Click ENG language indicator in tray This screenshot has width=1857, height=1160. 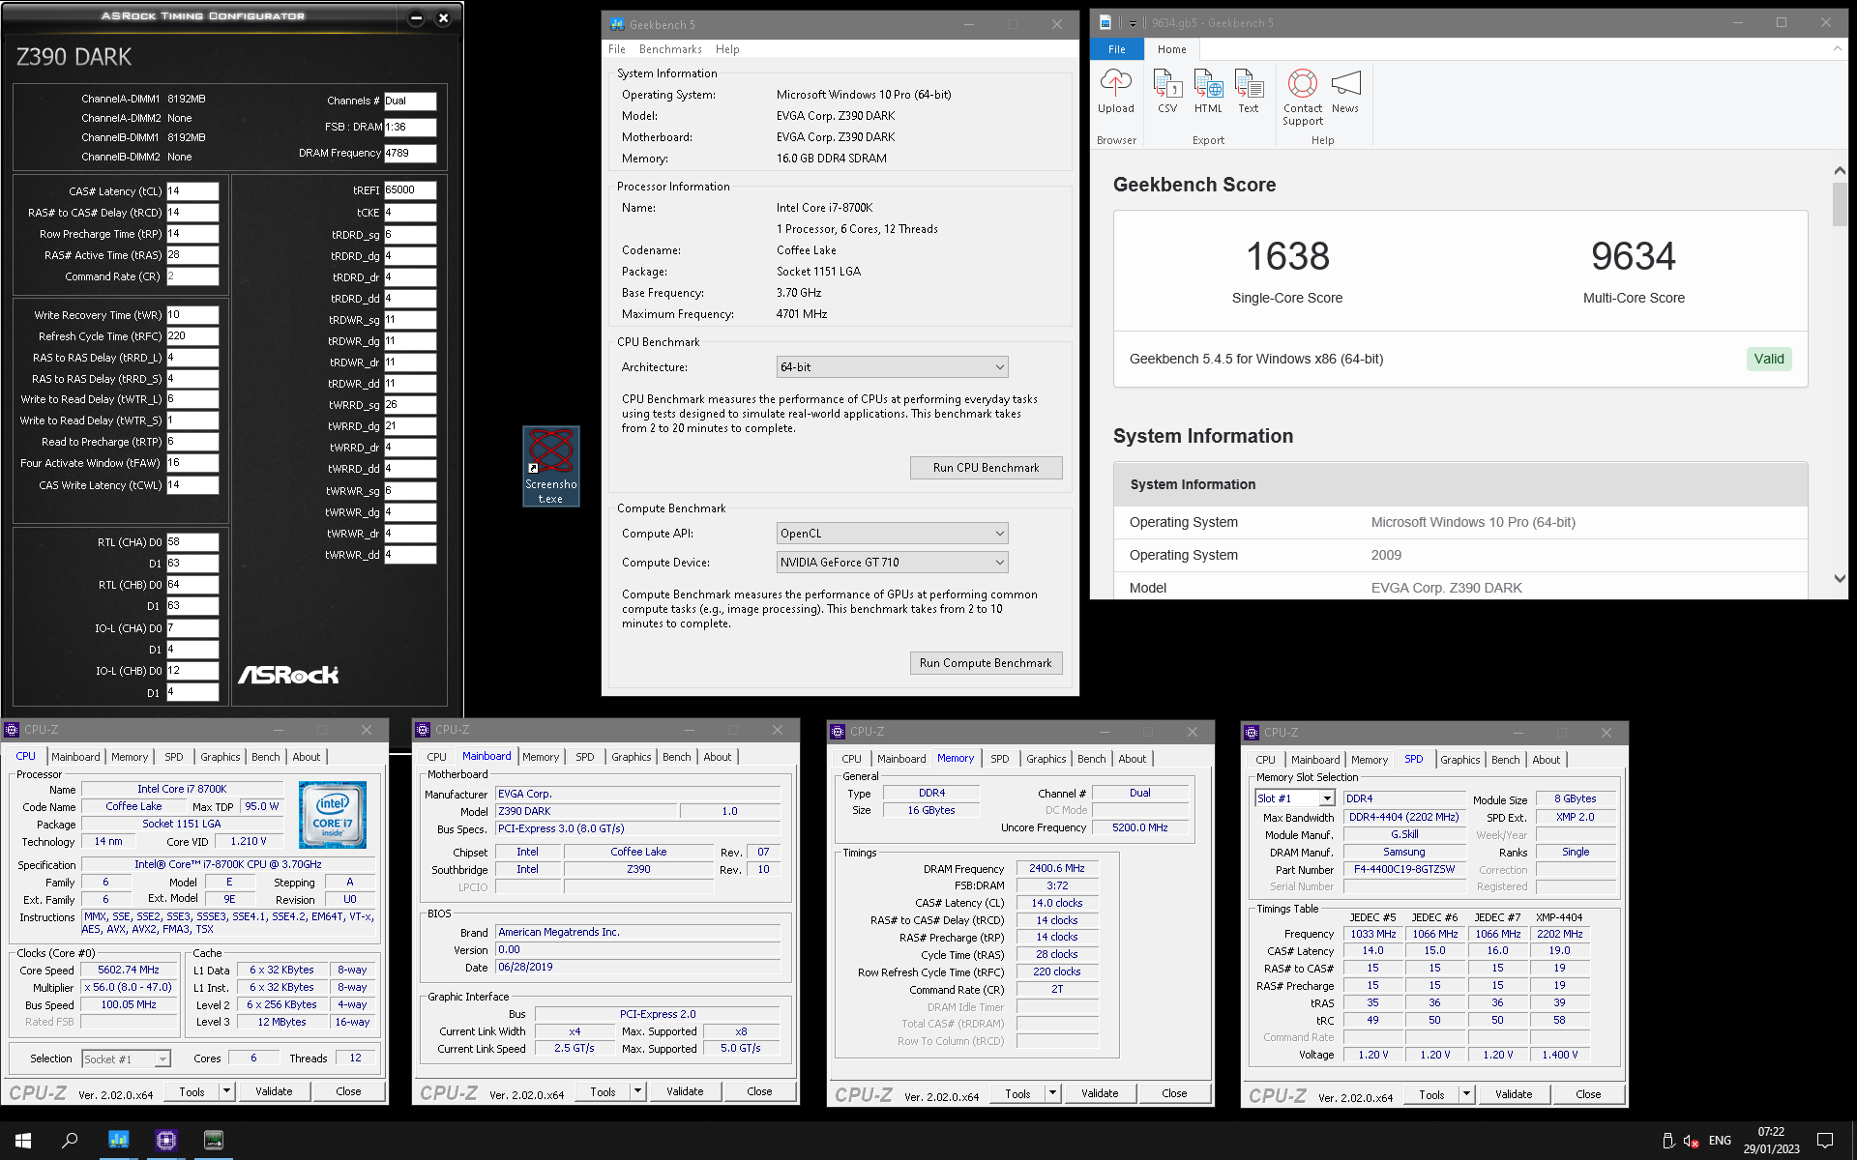[x=1720, y=1141]
